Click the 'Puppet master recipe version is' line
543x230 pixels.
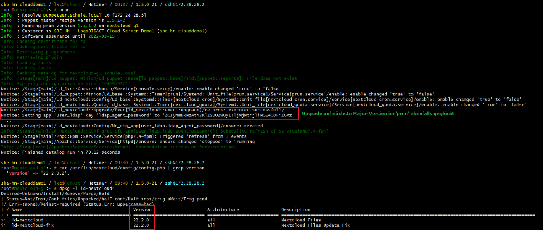pyautogui.click(x=63, y=20)
